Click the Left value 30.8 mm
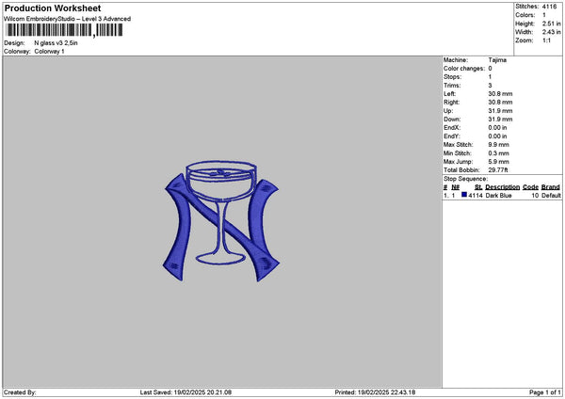The height and width of the screenshot is (399, 565). 500,94
